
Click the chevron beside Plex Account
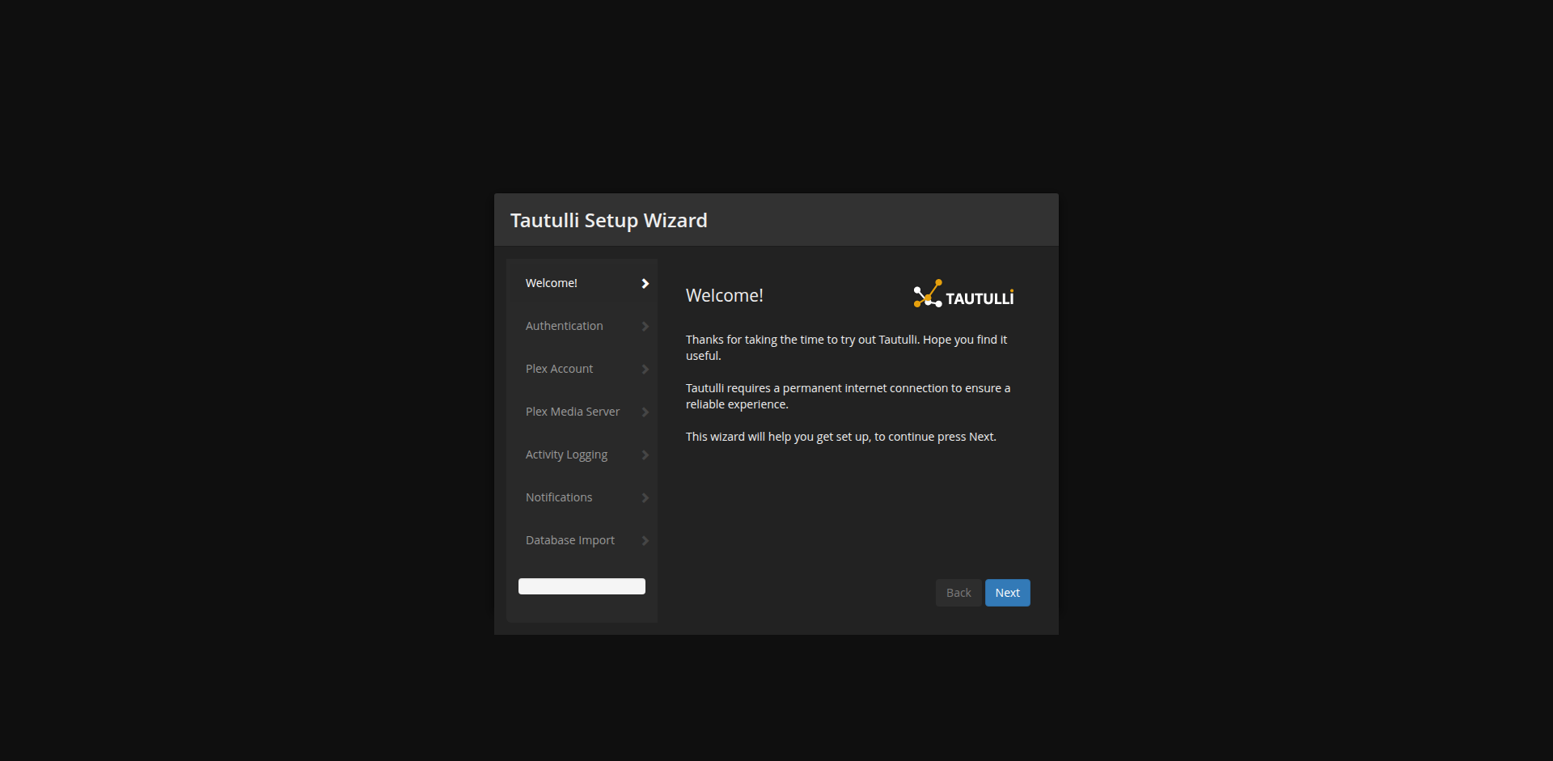[645, 369]
